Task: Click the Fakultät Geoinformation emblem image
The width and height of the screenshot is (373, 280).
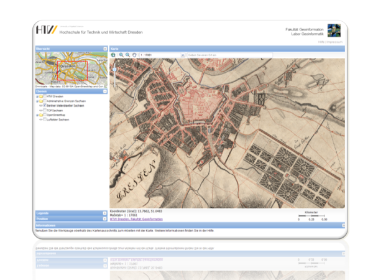Action: pos(334,30)
